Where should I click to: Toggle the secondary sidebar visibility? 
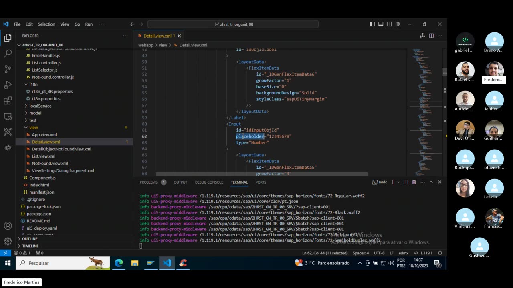pos(389,24)
